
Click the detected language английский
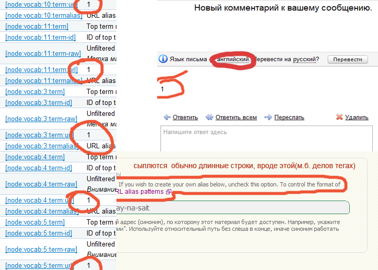pos(233,60)
